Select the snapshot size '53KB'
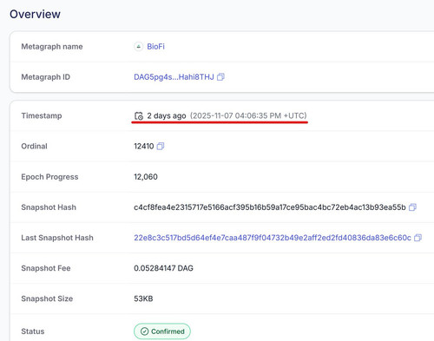Image resolution: width=434 pixels, height=341 pixels. pos(143,298)
